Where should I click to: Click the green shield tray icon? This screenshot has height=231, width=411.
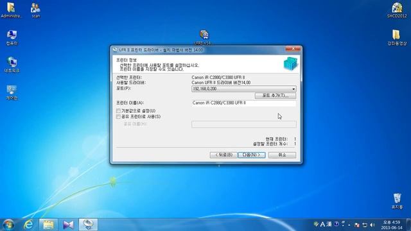[x=316, y=225]
